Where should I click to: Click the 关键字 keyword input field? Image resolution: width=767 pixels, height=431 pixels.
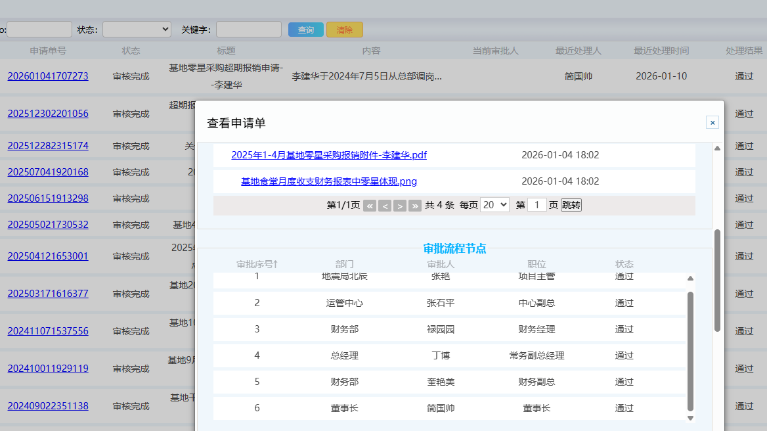[x=249, y=30]
